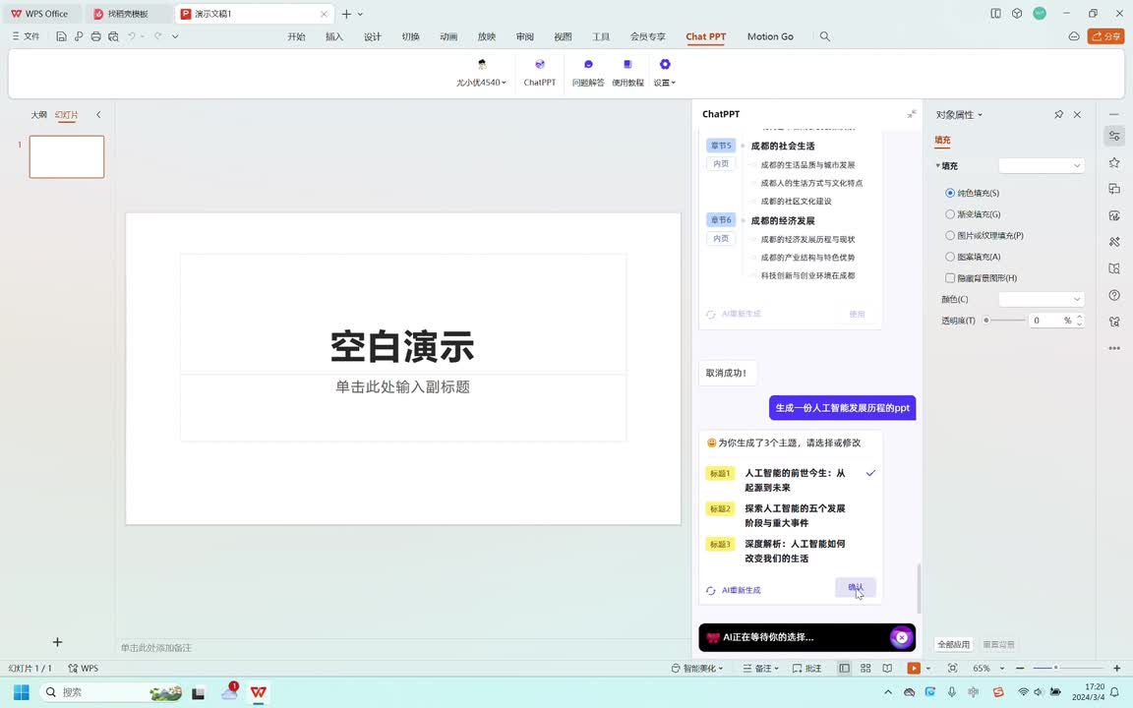Click the ChatPPT icon in the ribbon
Screen dimensions: 1133x708
coord(539,65)
